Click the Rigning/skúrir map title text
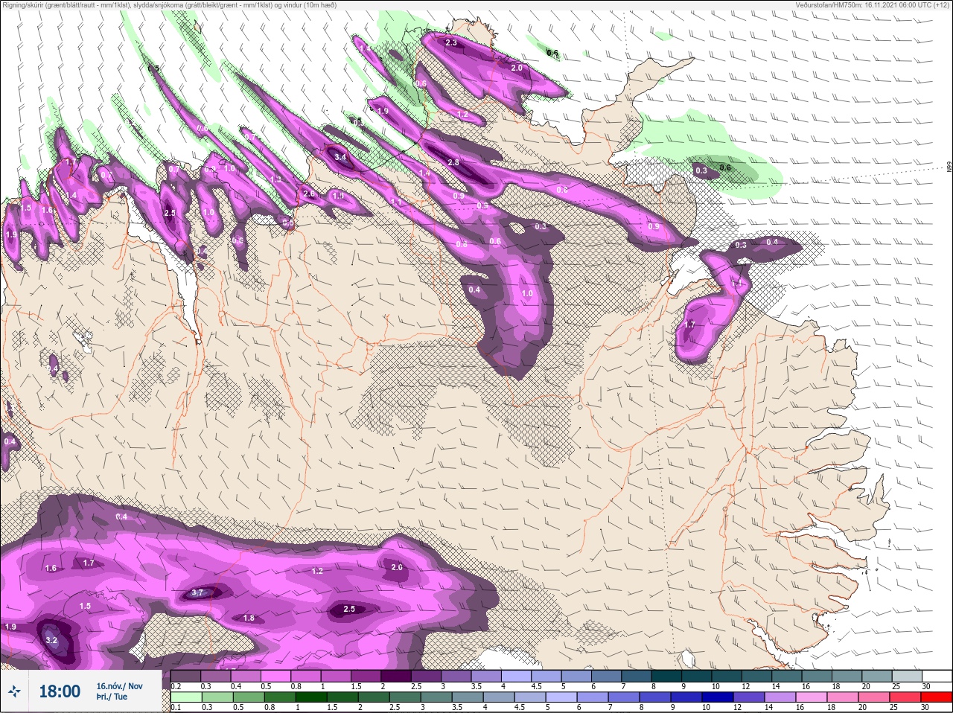The image size is (953, 713). coord(168,4)
